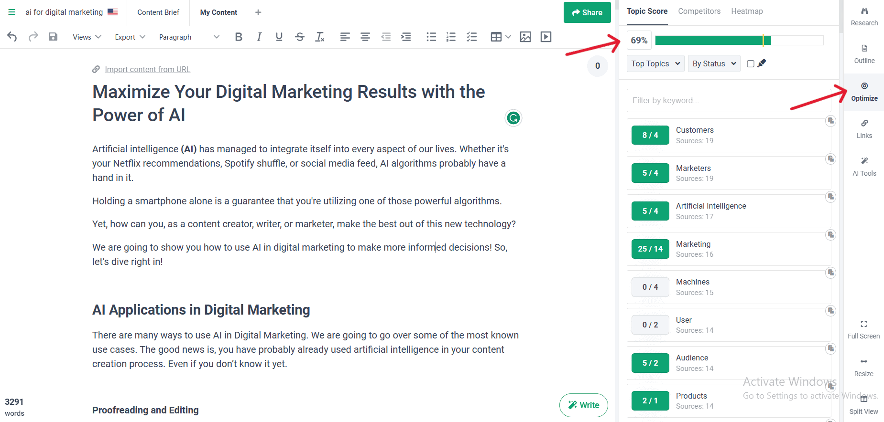
Task: Expand the Top Topics dropdown
Action: [x=655, y=63]
